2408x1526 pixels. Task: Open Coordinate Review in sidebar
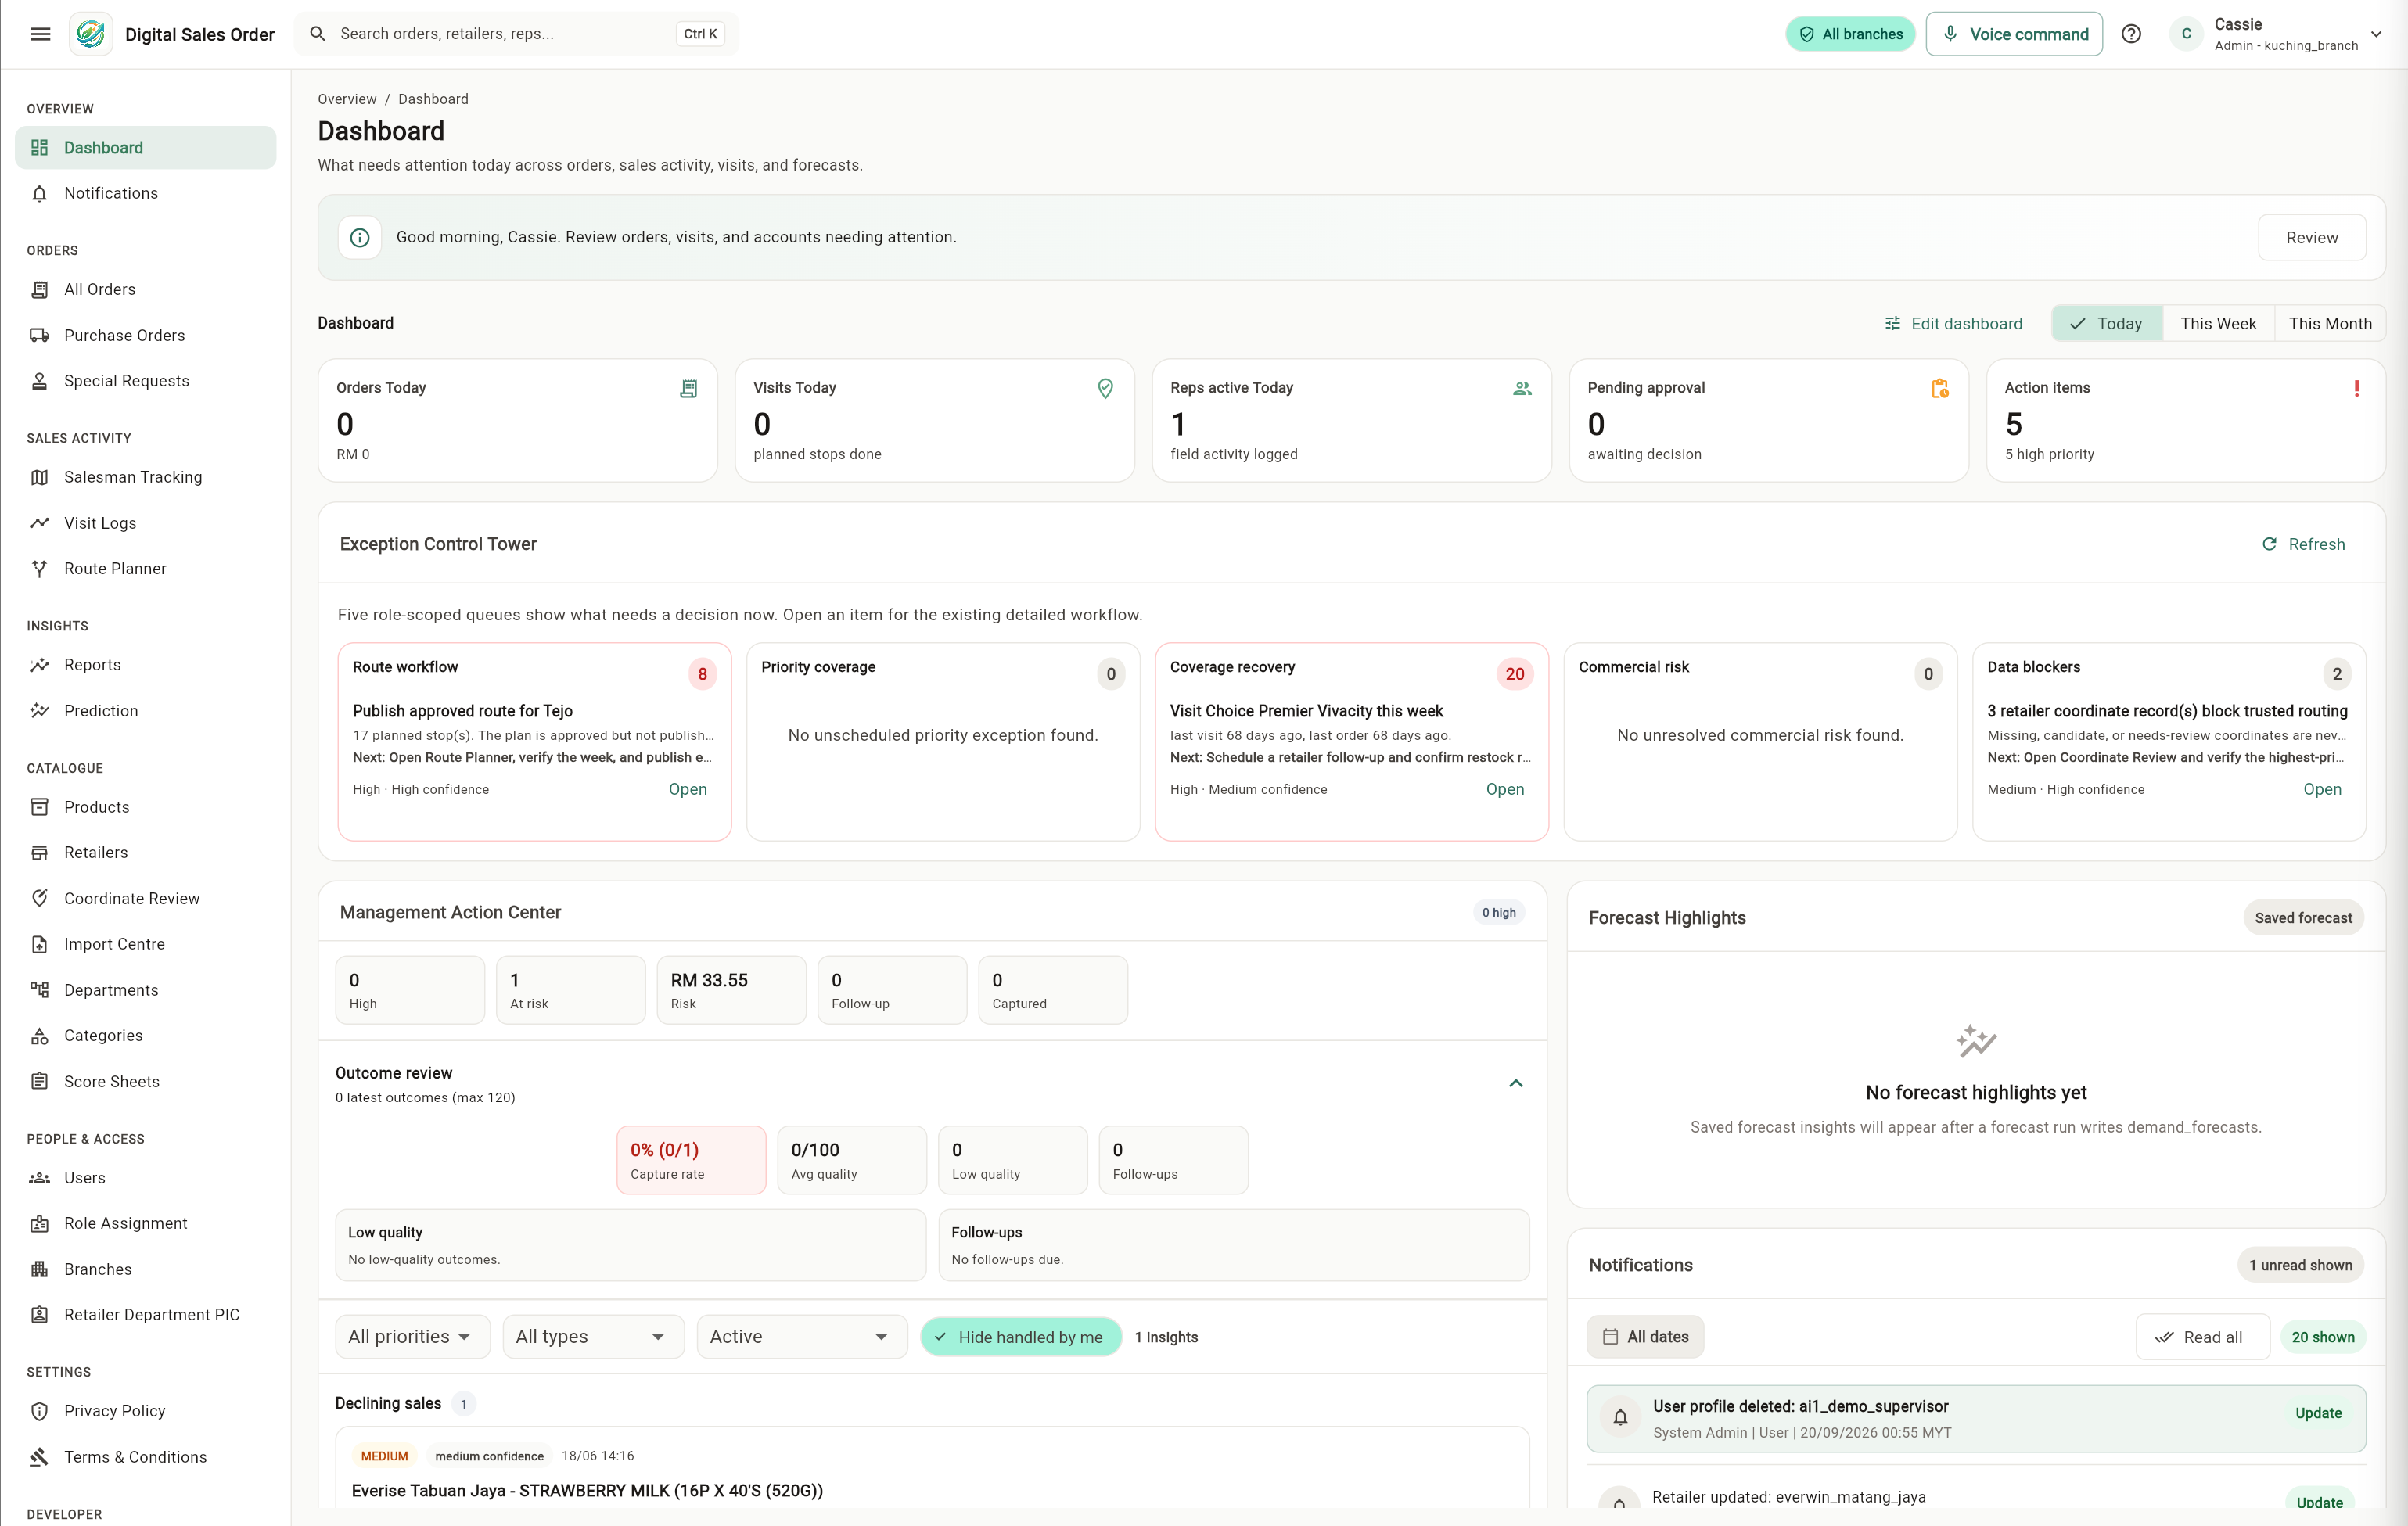(x=146, y=898)
